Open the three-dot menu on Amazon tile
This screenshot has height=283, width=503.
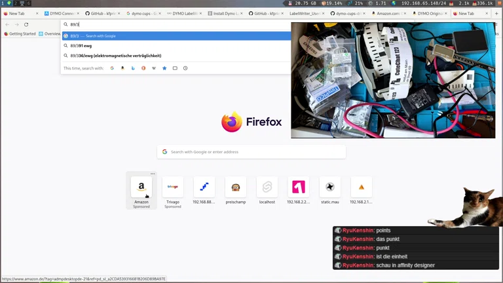tap(153, 174)
